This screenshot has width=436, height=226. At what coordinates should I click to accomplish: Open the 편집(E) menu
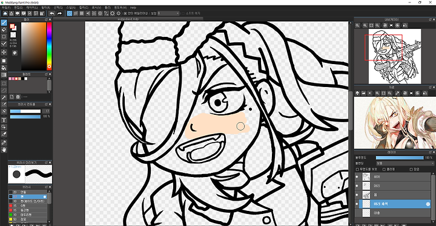18,8
